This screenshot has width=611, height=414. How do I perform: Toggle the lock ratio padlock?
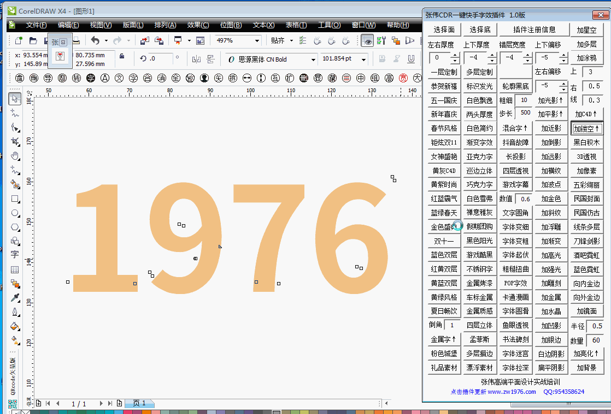point(122,56)
